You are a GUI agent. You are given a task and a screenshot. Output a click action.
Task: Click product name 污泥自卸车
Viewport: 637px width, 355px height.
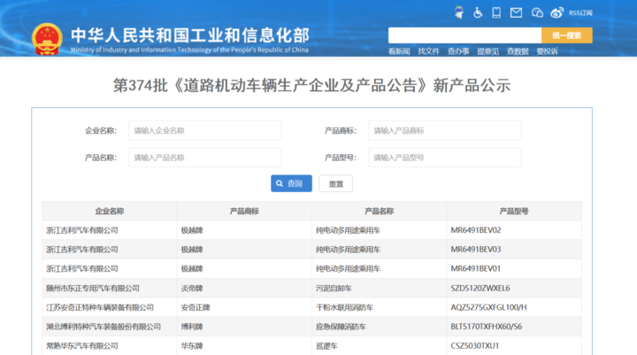coord(334,289)
